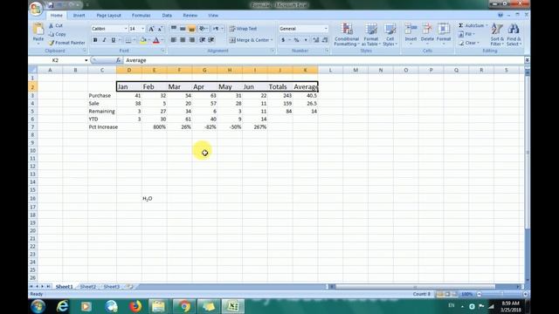The image size is (559, 314).
Task: Click the Decrease Font Size icon
Action: click(x=160, y=29)
